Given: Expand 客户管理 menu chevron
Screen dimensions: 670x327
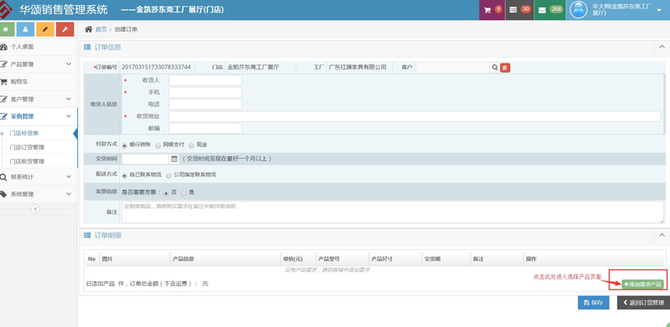Looking at the screenshot, I should [69, 99].
